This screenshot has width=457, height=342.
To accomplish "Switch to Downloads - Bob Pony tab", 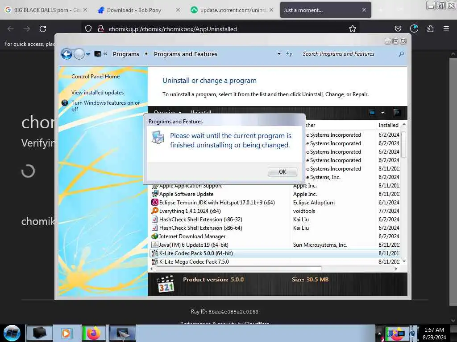I will [139, 10].
